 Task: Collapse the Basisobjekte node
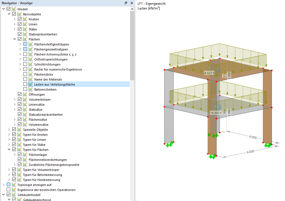click(9, 14)
